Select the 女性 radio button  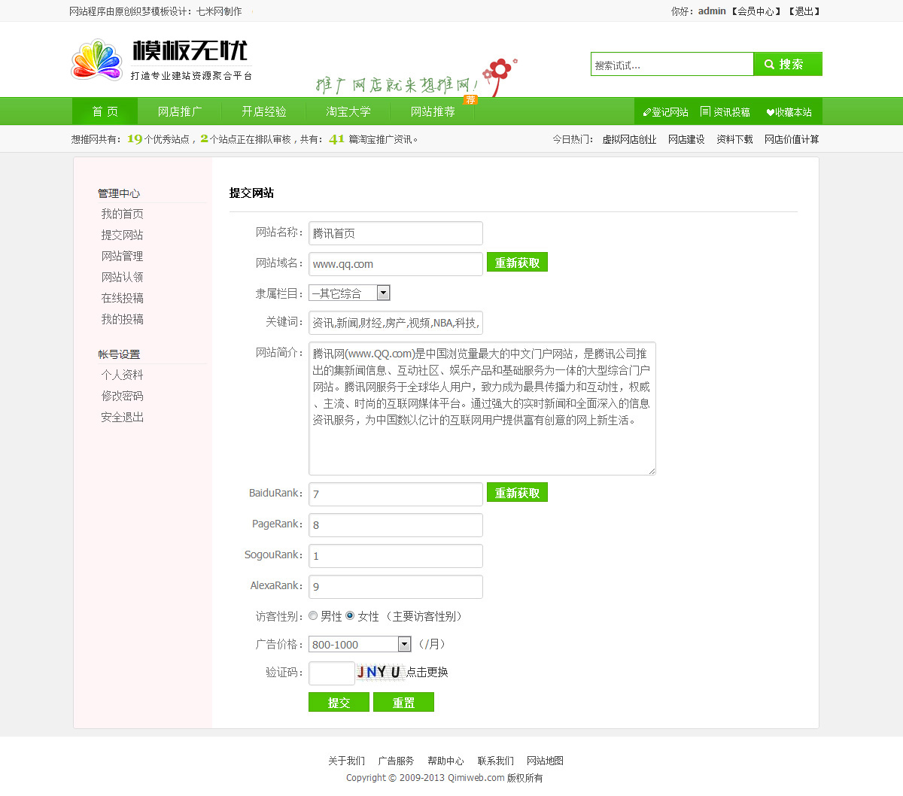pos(350,615)
